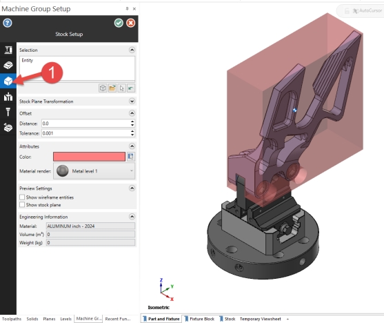The height and width of the screenshot is (323, 384).
Task: Open the tool settings sidebar icon
Action: point(8,112)
